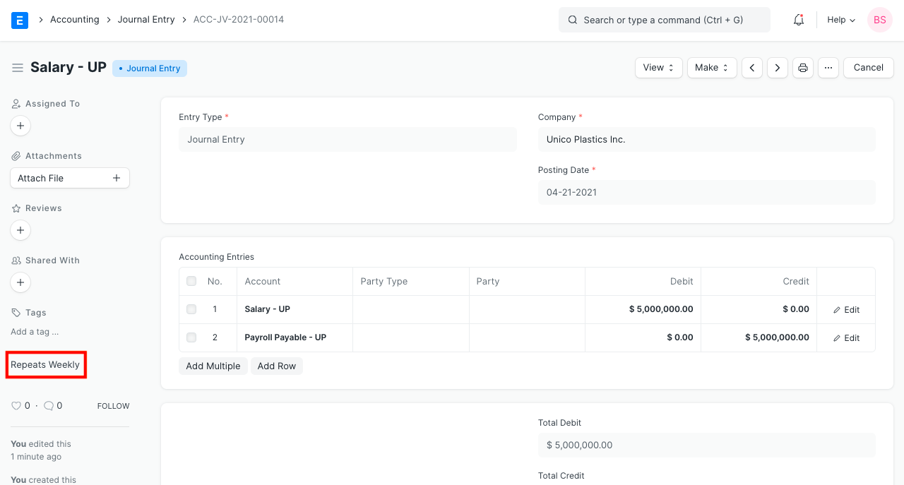This screenshot has width=904, height=485.
Task: Add an assignee with plus button
Action: (20, 126)
